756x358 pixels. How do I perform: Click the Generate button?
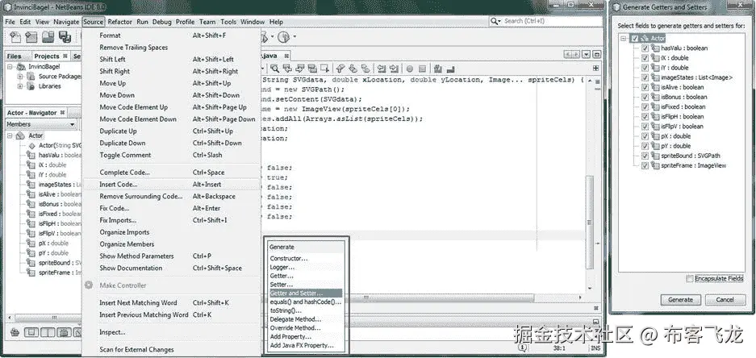680,300
